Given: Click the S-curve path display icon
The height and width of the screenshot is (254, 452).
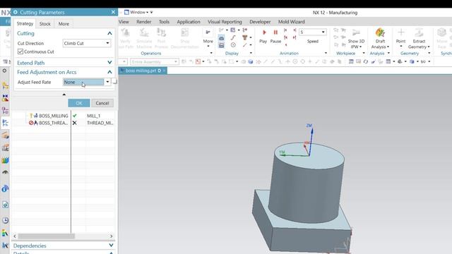Looking at the screenshot, I should 233,37.
